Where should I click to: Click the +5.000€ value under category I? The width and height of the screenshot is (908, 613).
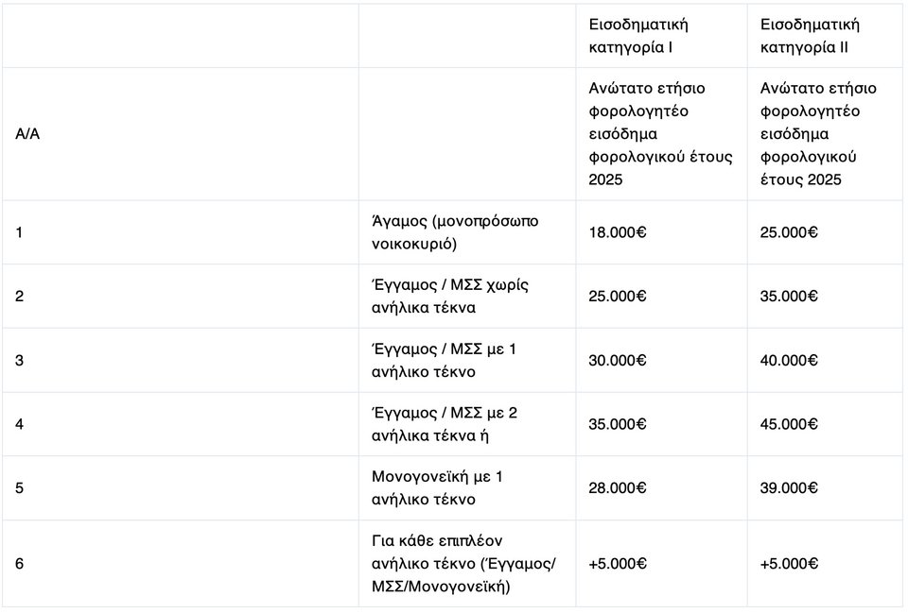pyautogui.click(x=618, y=564)
